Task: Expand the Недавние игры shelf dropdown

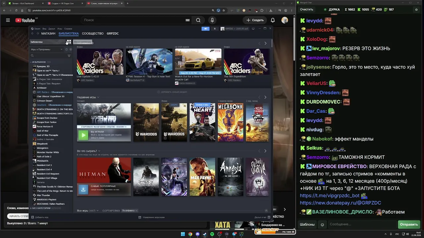Action: [88, 97]
